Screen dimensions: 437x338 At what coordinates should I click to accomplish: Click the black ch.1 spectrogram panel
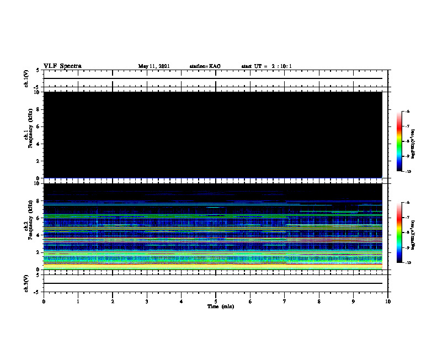pos(212,135)
